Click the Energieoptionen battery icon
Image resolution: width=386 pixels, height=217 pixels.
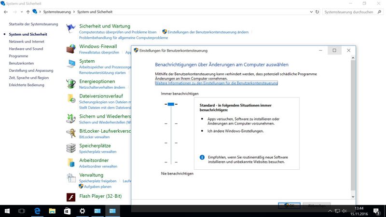71,84
